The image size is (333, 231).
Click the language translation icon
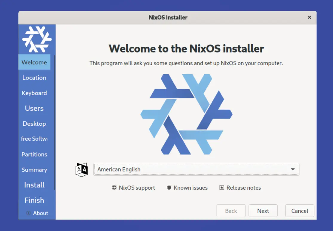click(82, 170)
